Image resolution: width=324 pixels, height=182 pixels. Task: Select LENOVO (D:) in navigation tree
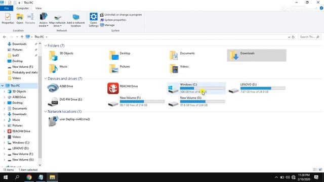[x=20, y=148]
